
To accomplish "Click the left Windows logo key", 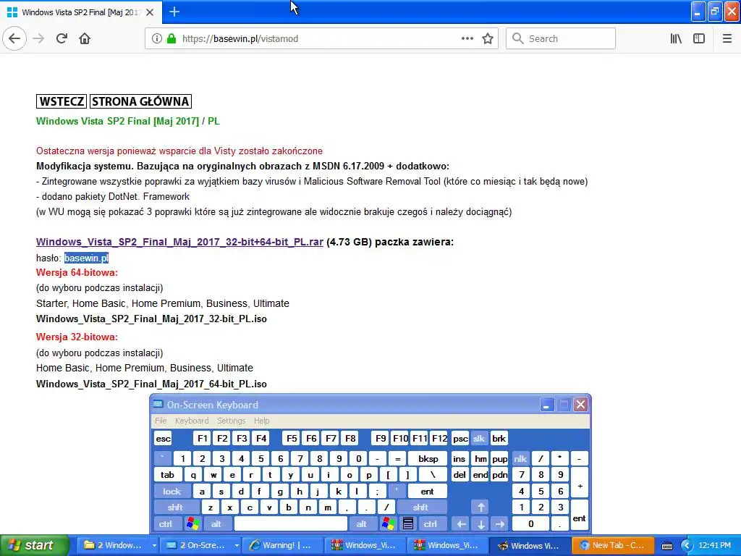I will pos(192,524).
